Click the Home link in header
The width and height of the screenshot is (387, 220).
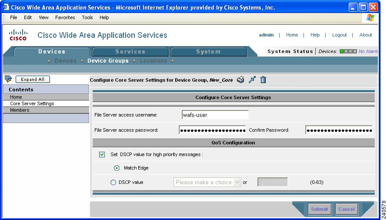tap(292, 35)
